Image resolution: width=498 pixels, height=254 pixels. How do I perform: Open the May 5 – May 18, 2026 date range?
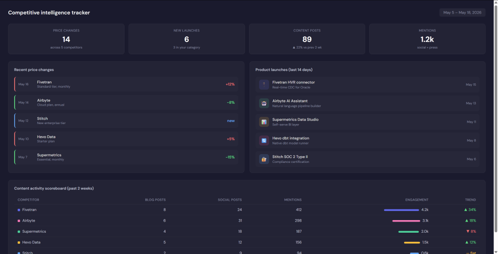click(x=462, y=13)
